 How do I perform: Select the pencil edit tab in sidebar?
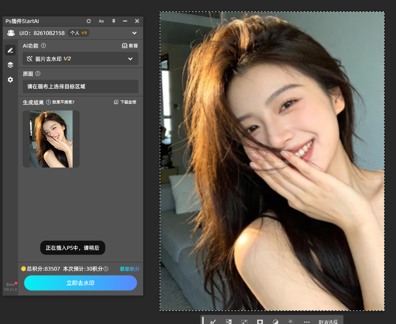pyautogui.click(x=10, y=50)
